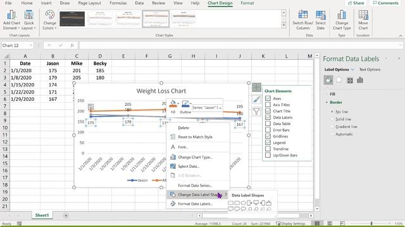Open the Chart Filters funnel button

point(256,111)
